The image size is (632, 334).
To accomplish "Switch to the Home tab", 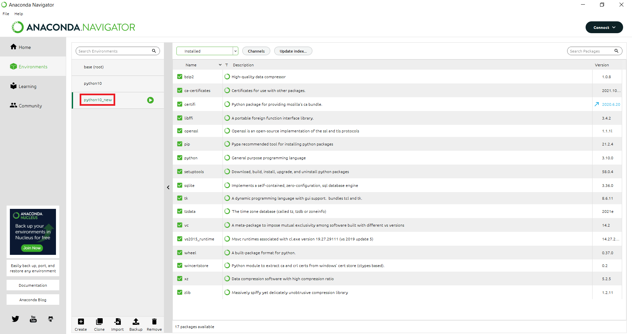I will click(24, 47).
